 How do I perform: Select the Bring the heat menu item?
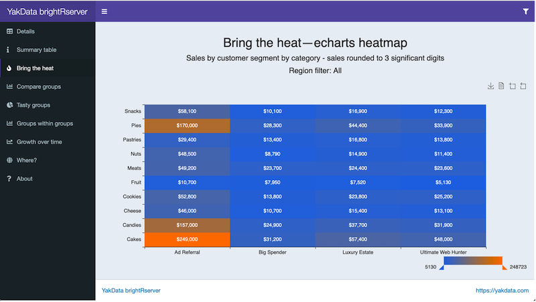click(x=35, y=68)
